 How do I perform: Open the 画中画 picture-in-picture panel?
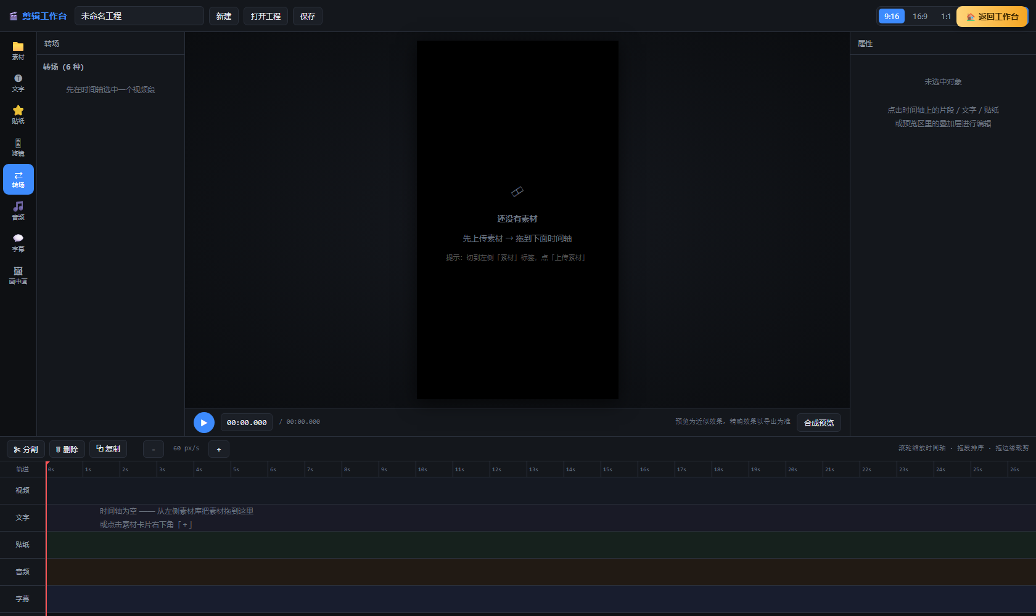click(18, 275)
